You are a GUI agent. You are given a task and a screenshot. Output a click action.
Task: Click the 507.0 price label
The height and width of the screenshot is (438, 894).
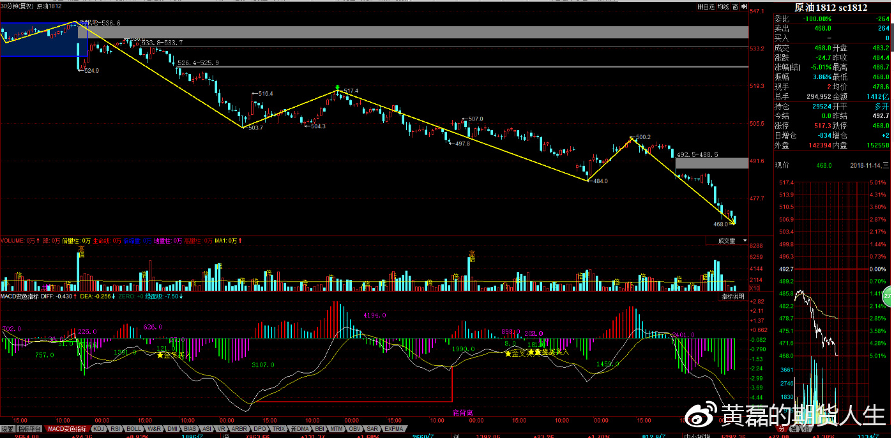coord(476,119)
